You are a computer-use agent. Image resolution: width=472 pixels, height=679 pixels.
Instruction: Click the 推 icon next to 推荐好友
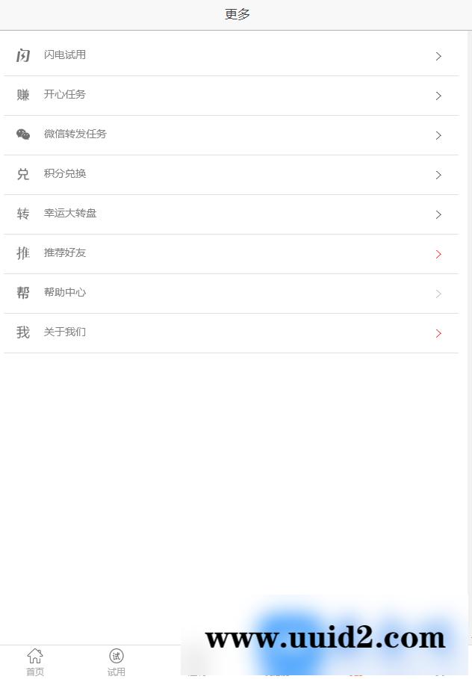[x=22, y=253]
